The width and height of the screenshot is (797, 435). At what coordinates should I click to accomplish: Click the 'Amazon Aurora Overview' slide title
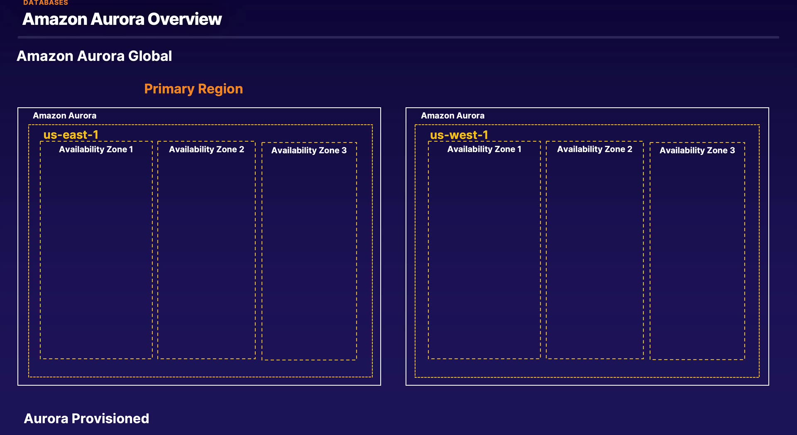pos(122,19)
